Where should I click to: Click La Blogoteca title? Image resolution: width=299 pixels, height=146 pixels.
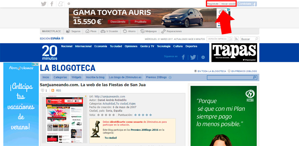[x=68, y=68]
